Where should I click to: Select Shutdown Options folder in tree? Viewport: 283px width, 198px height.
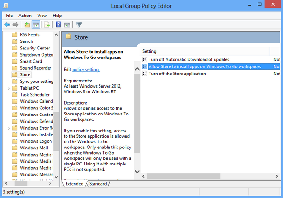tap(36, 55)
